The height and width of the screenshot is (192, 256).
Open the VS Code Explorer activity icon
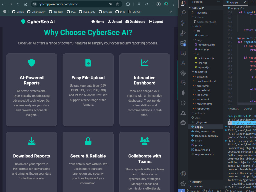point(183,3)
